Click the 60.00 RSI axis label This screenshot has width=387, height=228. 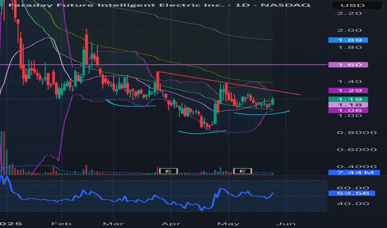[x=353, y=188]
